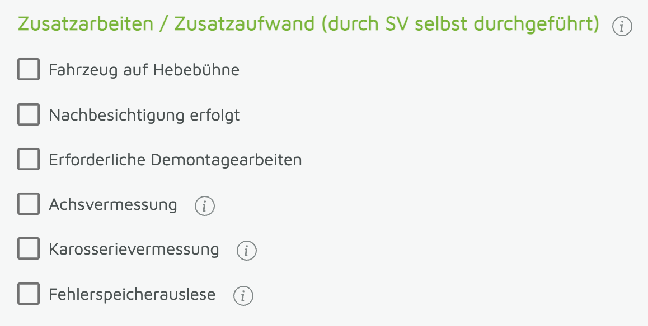The width and height of the screenshot is (648, 326).
Task: Check the Erforderliche Demontagearbeiten box
Action: coord(29,160)
